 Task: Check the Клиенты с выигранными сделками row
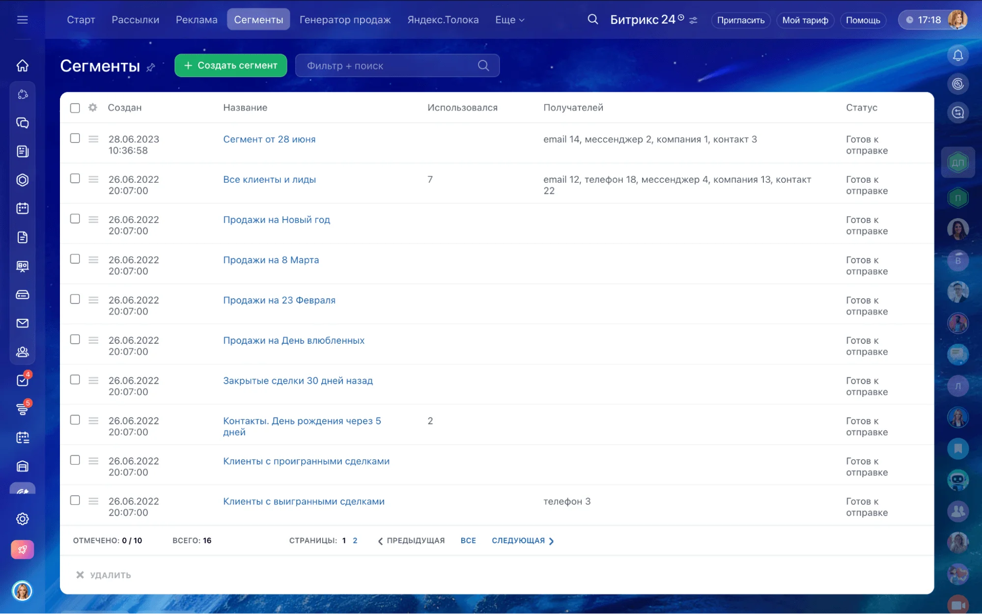(75, 501)
